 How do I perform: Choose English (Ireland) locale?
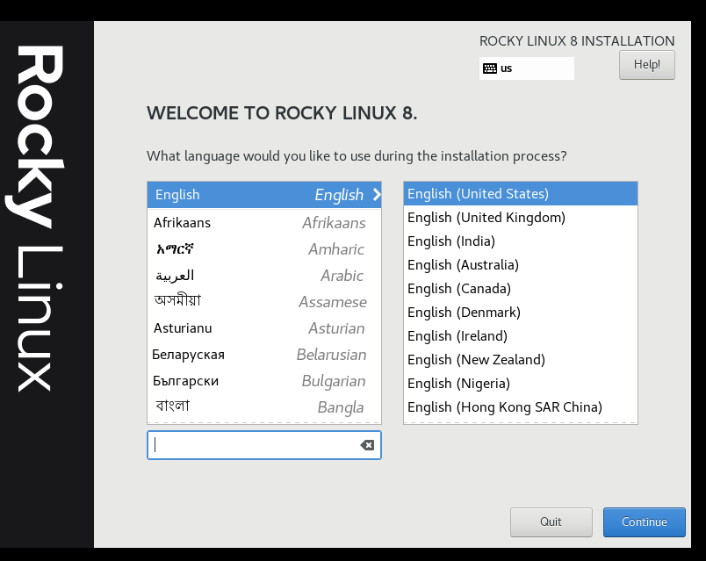(521, 336)
